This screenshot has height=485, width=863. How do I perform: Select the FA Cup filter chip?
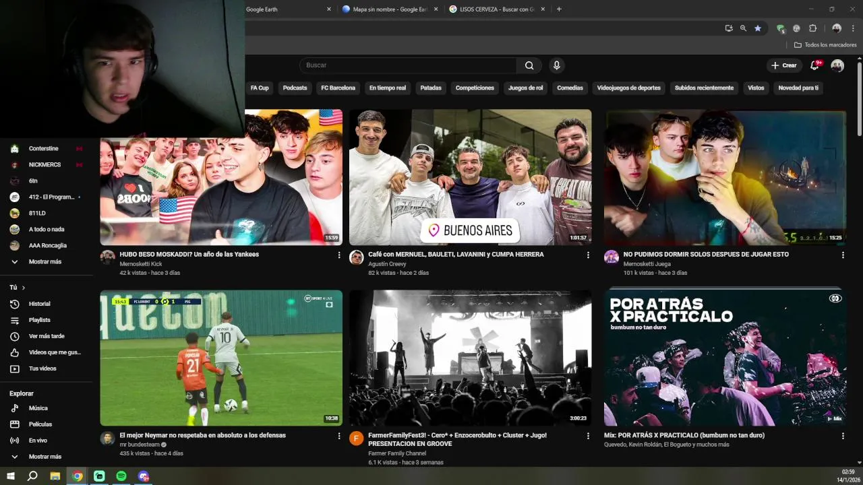tap(260, 88)
